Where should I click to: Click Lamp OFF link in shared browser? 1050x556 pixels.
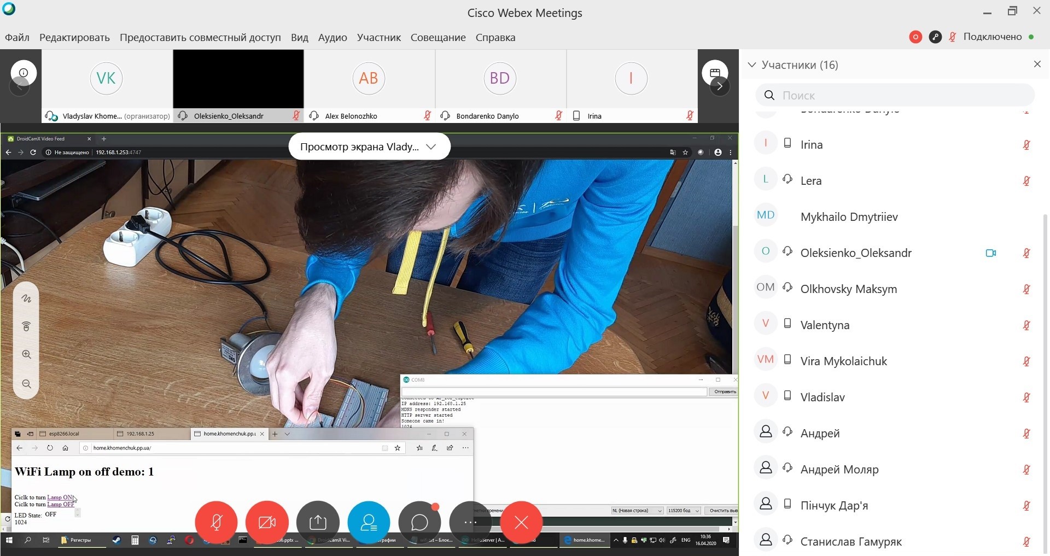point(60,504)
